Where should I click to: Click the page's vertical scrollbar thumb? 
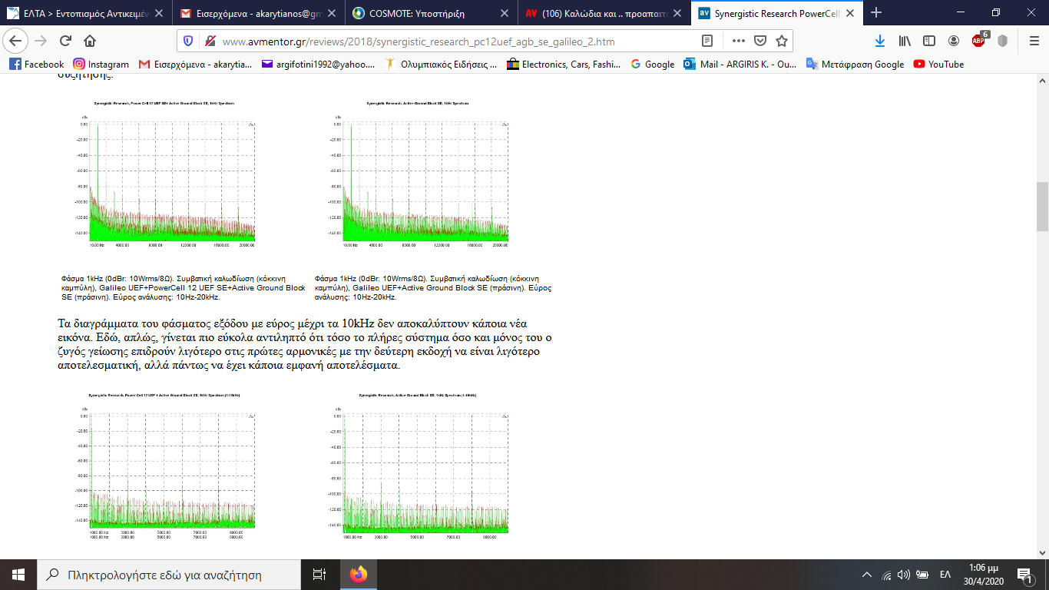tap(1042, 206)
